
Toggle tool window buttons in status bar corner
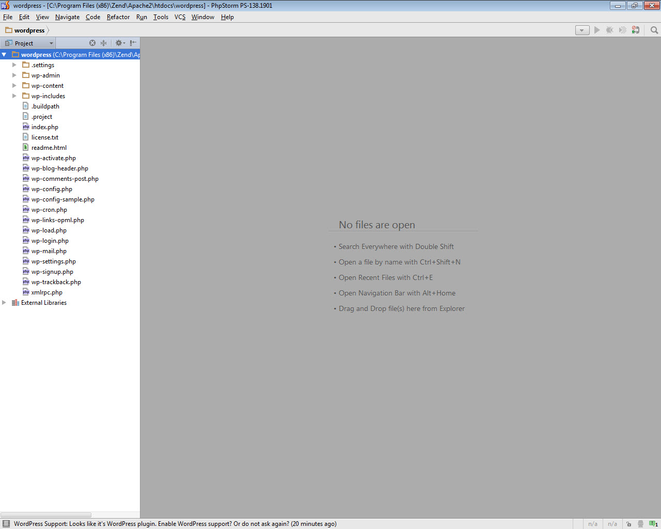(6, 524)
